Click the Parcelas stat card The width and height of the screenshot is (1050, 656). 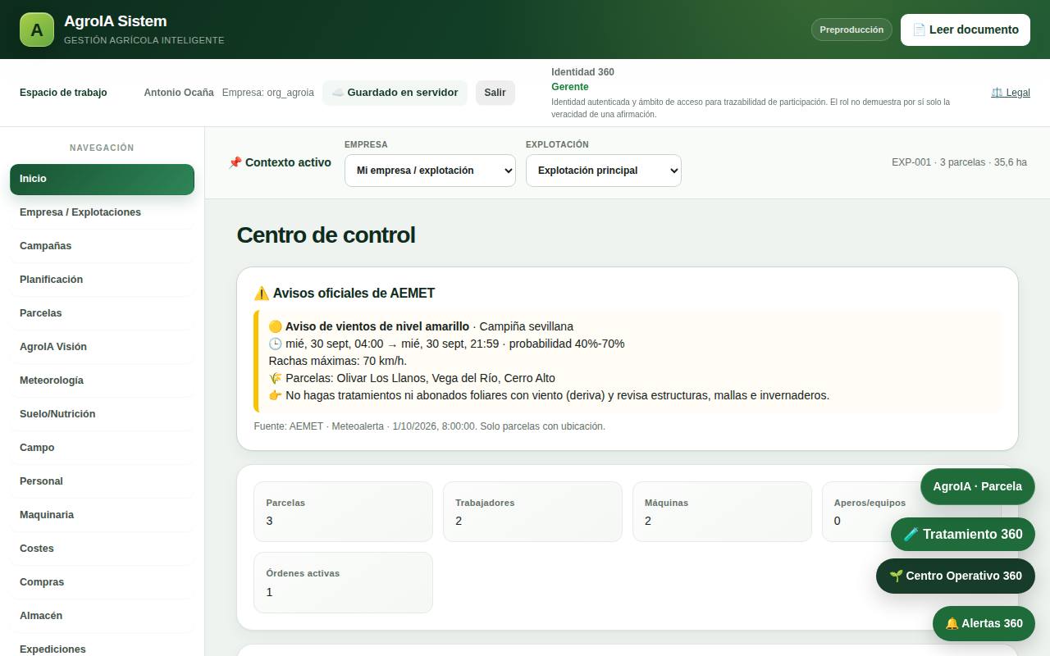pos(343,512)
